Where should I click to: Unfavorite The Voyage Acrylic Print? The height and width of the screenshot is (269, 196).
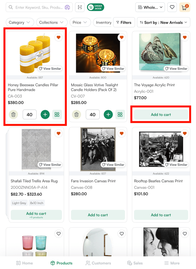pos(185,37)
